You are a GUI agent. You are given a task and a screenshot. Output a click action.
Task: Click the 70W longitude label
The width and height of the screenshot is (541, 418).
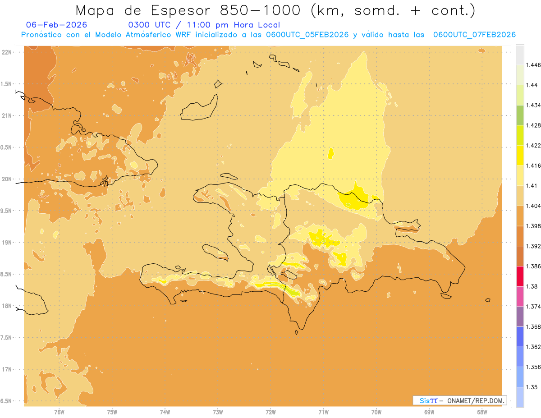coord(376,412)
